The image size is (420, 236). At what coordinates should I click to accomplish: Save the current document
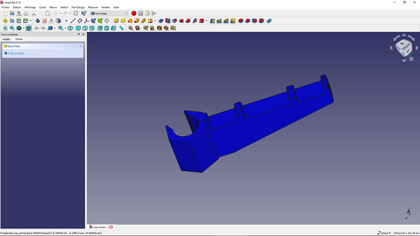(19, 14)
